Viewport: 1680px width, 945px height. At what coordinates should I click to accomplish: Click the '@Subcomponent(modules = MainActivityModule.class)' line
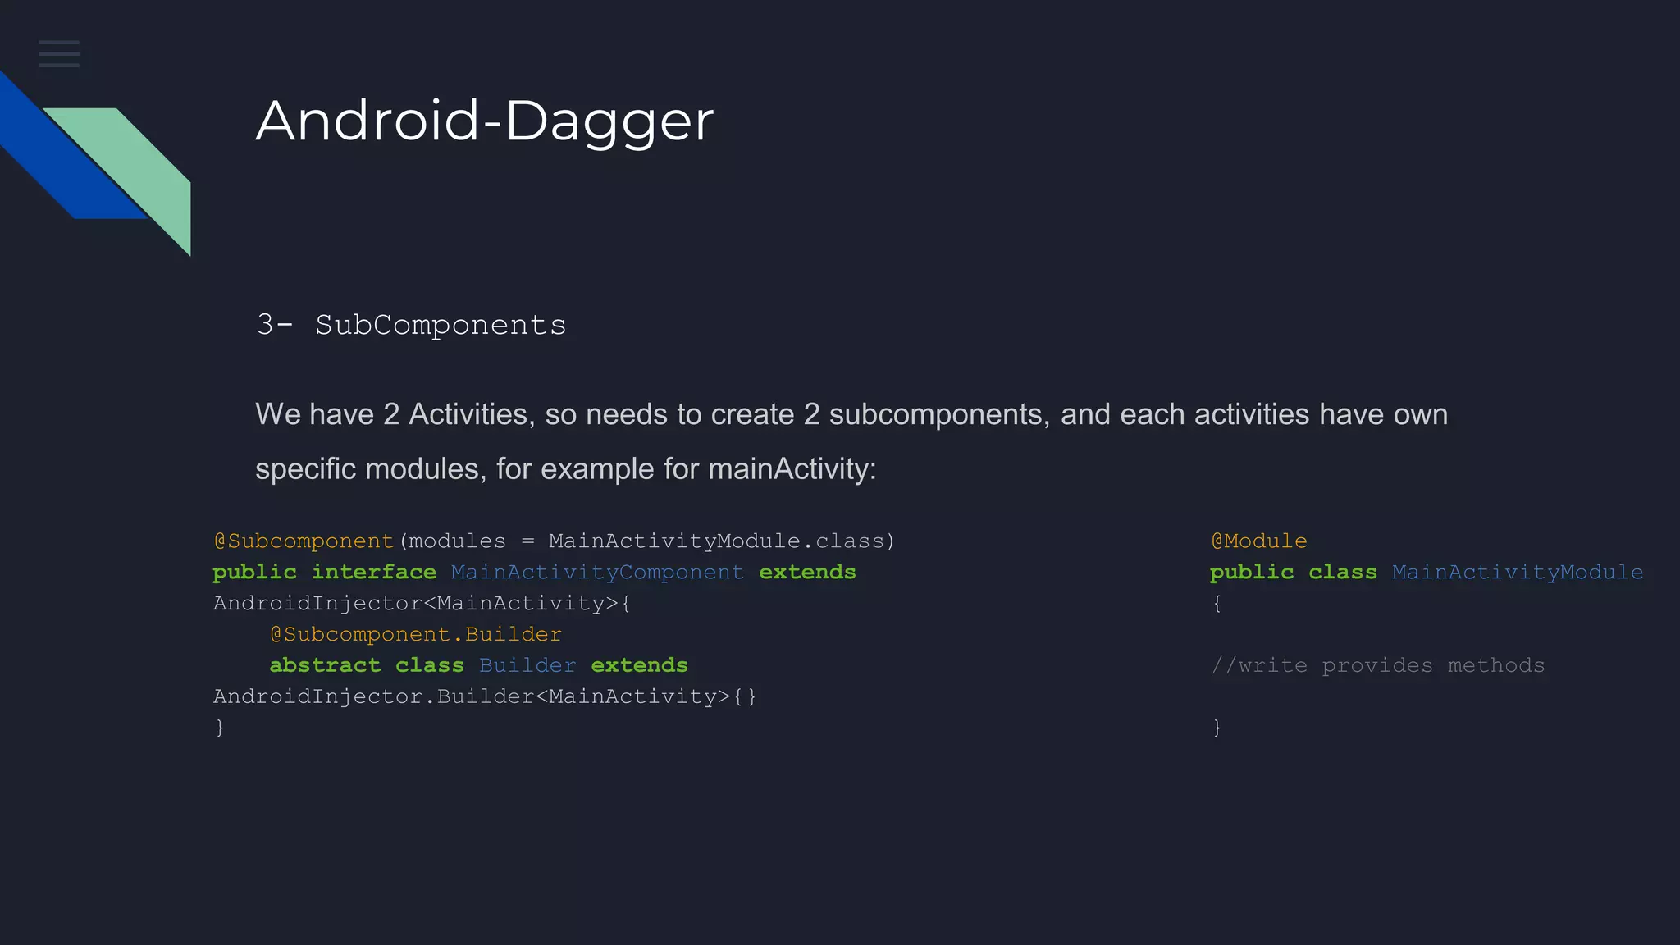[555, 541]
